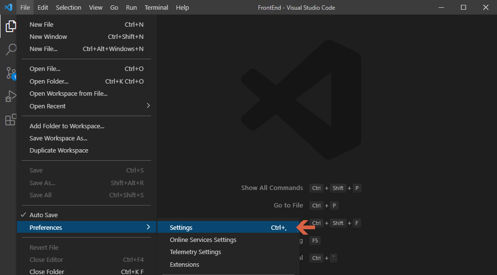Choose Save Workspace As...
This screenshot has height=275, width=497.
tap(86, 138)
